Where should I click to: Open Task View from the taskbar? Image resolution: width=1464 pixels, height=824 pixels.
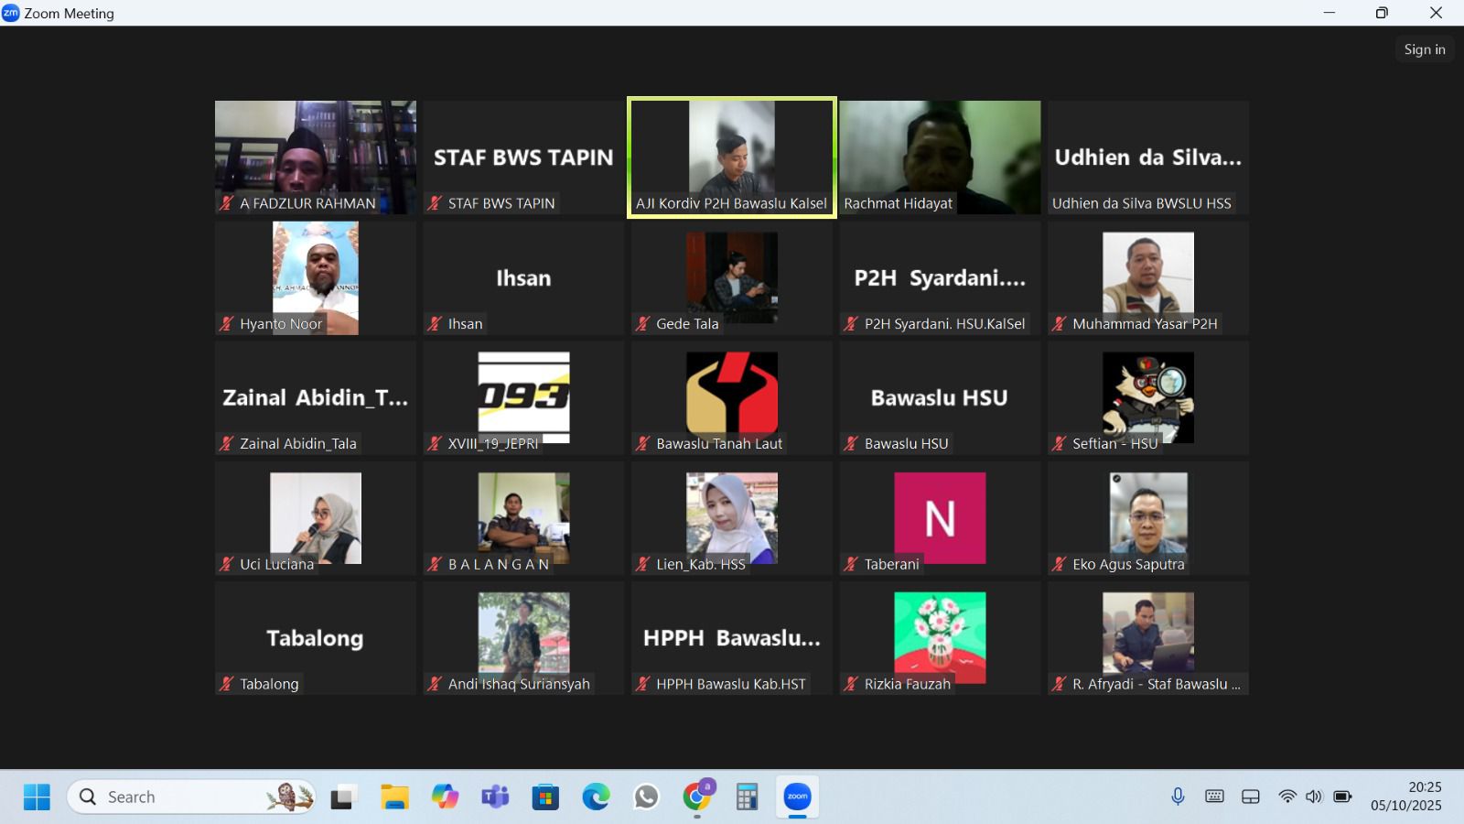(343, 797)
